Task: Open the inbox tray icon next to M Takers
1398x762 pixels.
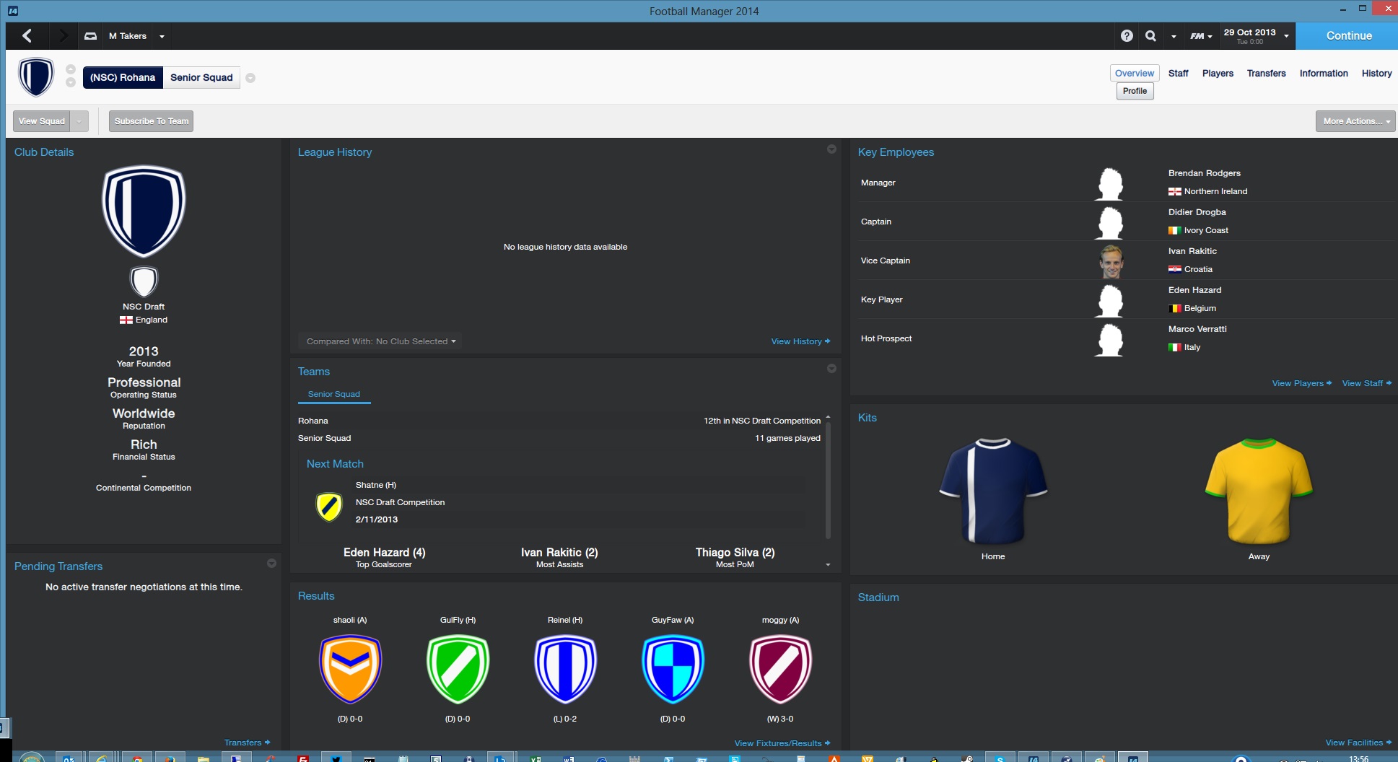Action: click(90, 35)
